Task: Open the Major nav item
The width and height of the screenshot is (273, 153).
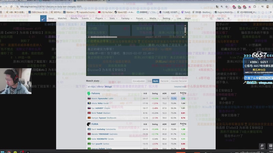Action: tap(188, 18)
